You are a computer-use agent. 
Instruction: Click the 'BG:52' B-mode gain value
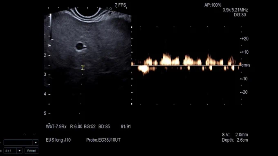pos(90,127)
